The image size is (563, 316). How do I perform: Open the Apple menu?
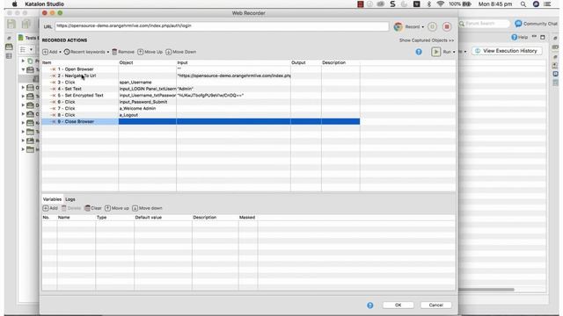click(14, 4)
